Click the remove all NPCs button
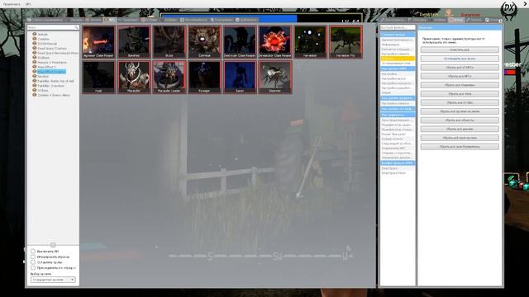 (460, 76)
